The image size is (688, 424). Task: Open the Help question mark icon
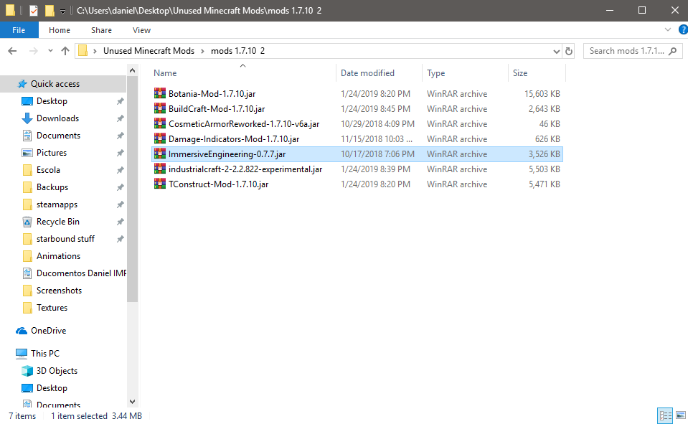683,30
